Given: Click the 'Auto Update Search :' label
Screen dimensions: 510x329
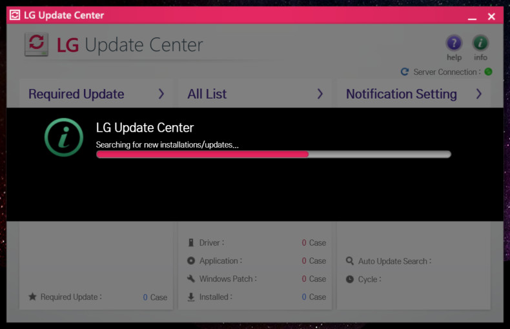Looking at the screenshot, I should click(x=395, y=261).
